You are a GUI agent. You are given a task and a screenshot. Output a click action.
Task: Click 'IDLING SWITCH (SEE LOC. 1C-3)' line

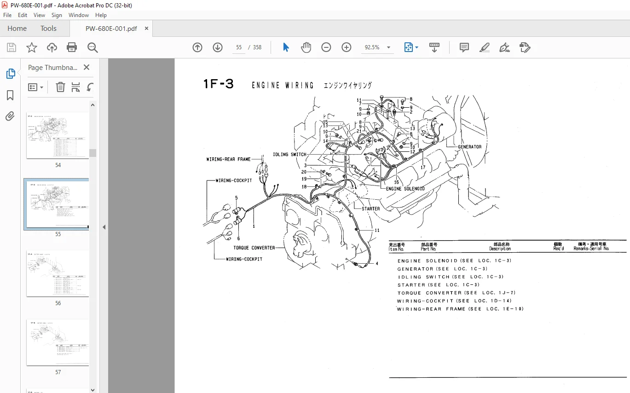point(451,277)
